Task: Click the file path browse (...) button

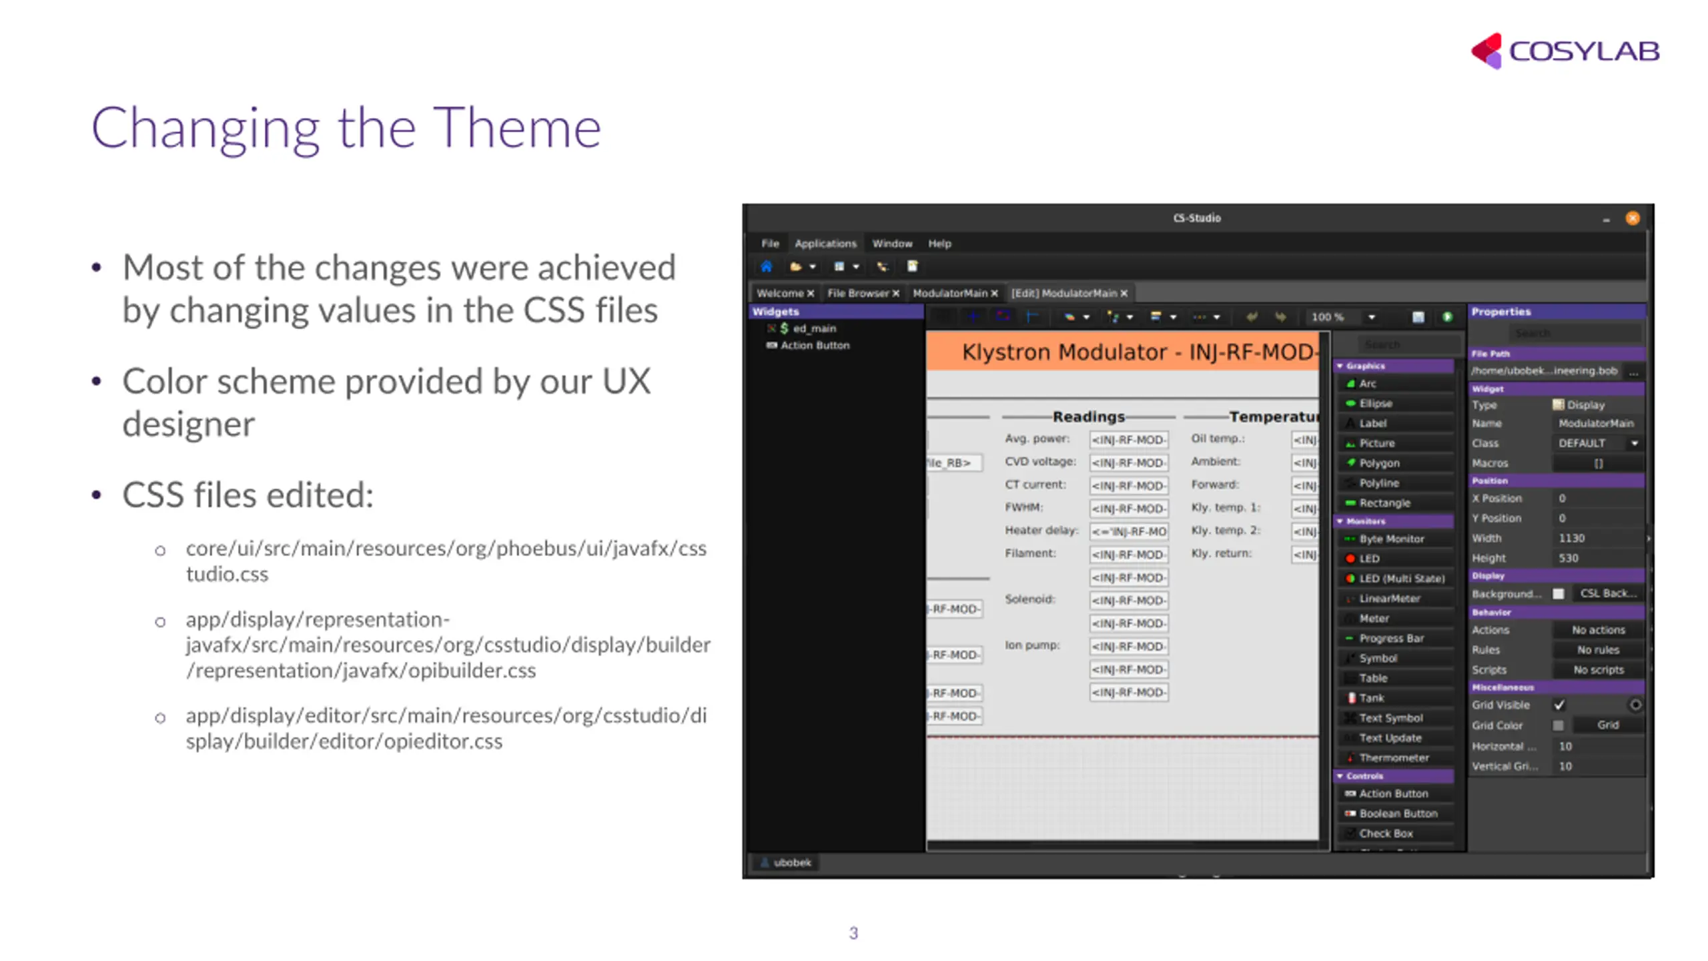Action: pos(1633,372)
